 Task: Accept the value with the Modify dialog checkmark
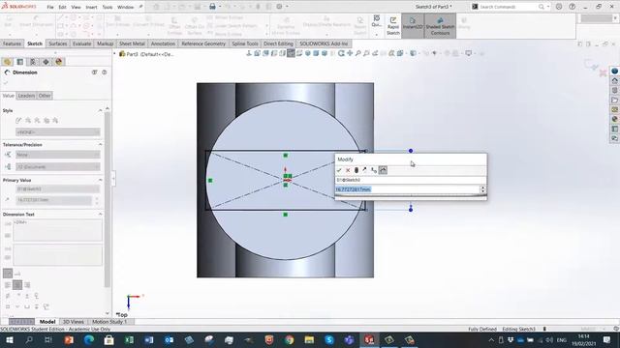[x=339, y=170]
